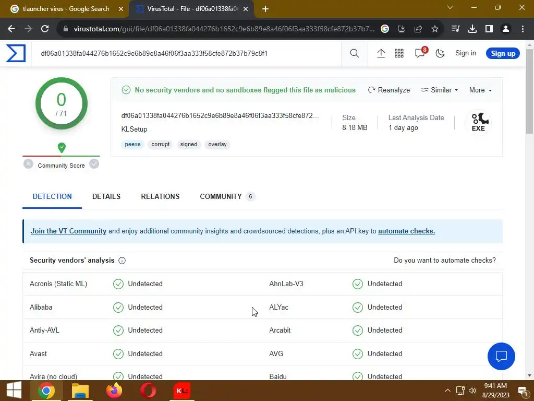Click the Alibaba vendor name

(41, 307)
